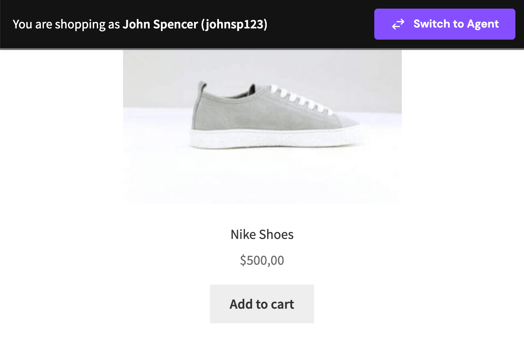This screenshot has width=524, height=347.
Task: Open the Nike Shoes product title
Action: click(x=262, y=235)
